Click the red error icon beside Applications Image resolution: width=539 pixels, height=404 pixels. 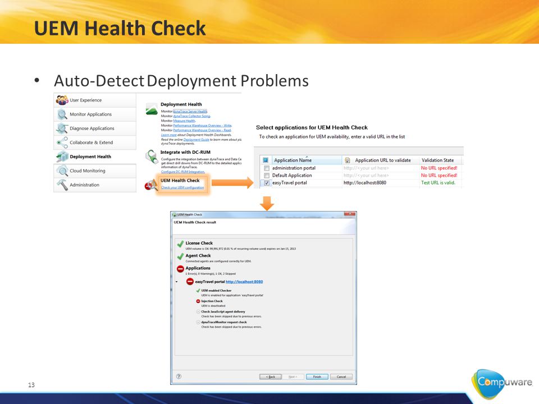pyautogui.click(x=180, y=269)
